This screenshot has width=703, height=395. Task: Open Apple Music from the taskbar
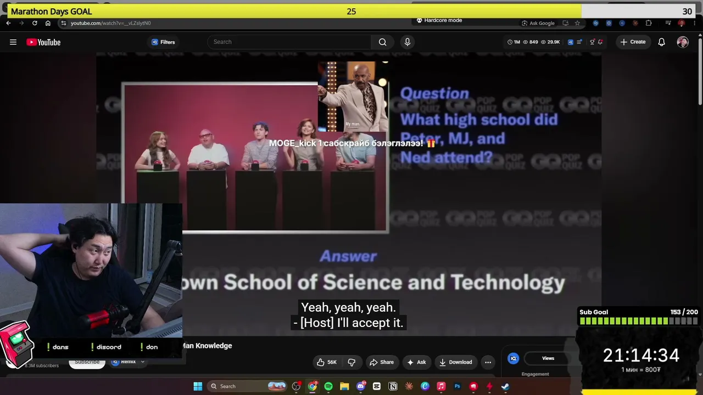441,386
